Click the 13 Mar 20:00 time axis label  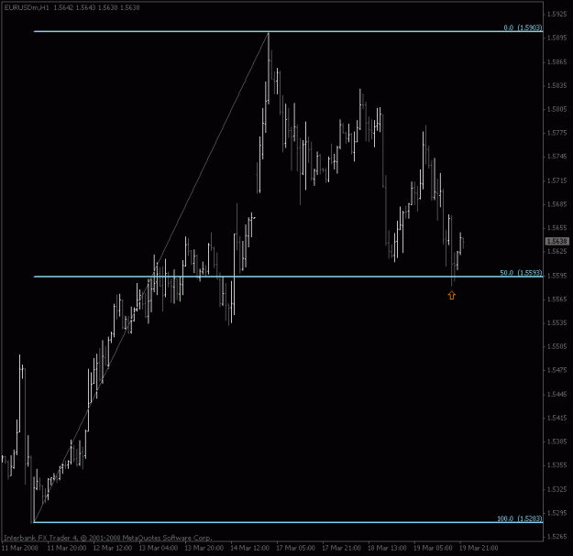(x=204, y=548)
